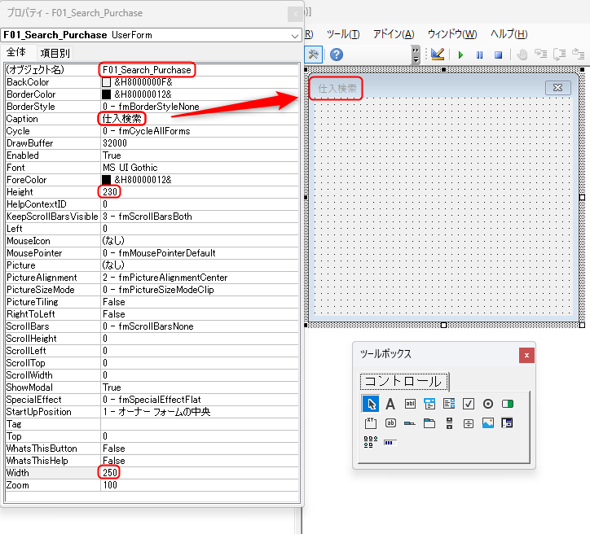Click the Step Out toolbar icon
Image resolution: width=590 pixels, height=534 pixels.
(x=578, y=55)
